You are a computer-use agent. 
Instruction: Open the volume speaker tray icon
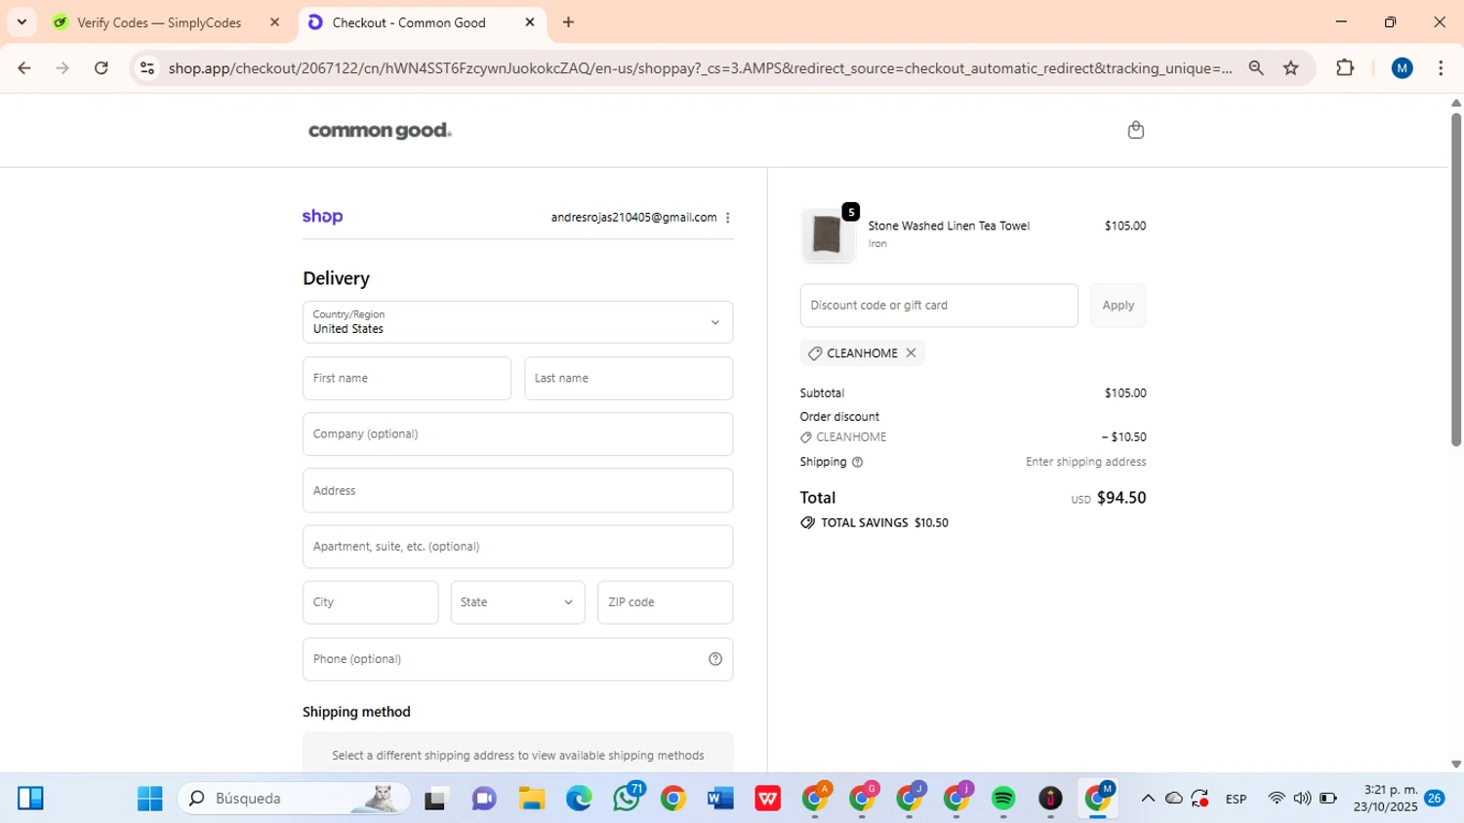[1302, 799]
